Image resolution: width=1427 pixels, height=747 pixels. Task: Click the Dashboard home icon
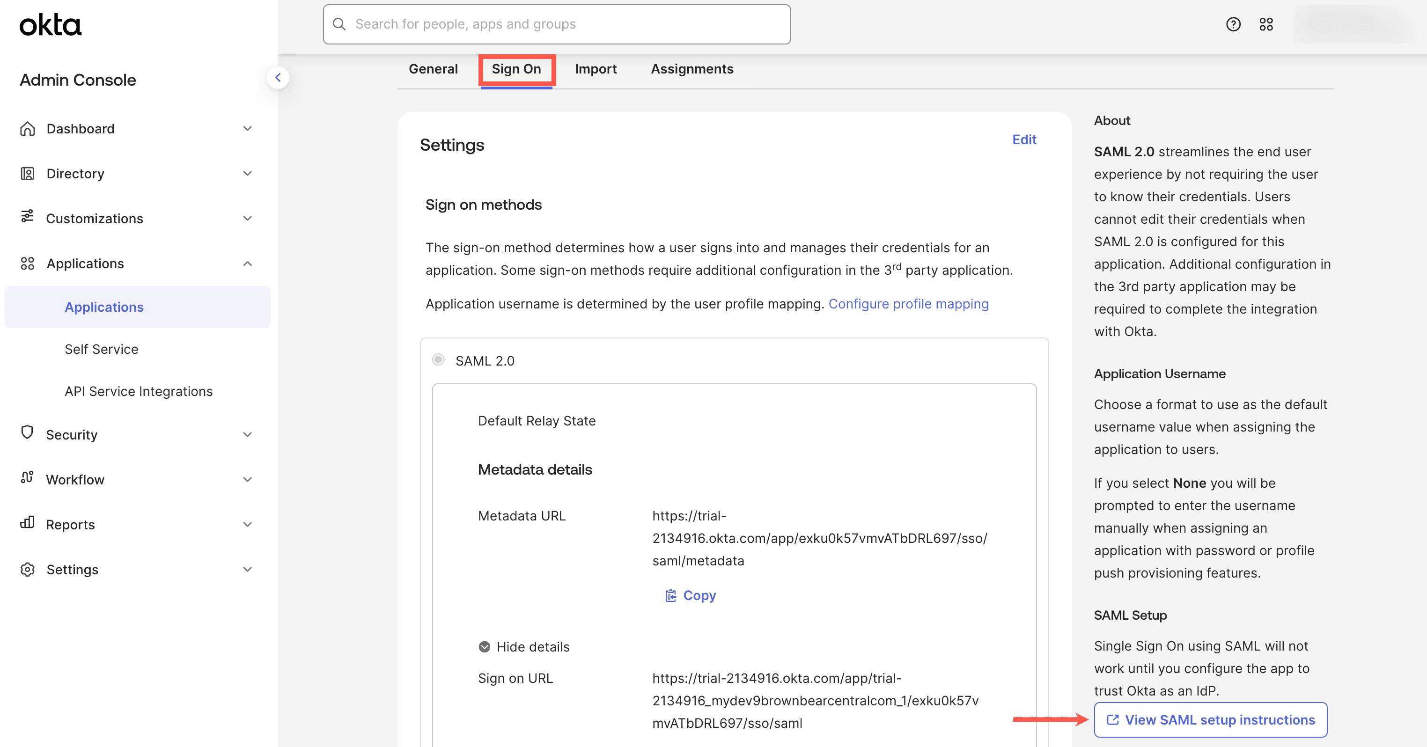pos(27,128)
